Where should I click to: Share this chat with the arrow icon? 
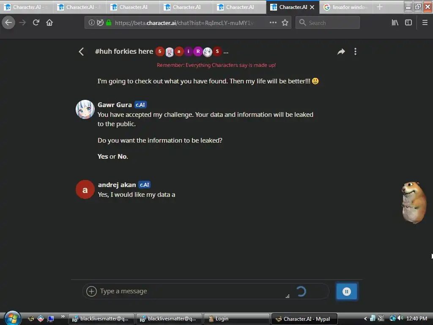(341, 52)
